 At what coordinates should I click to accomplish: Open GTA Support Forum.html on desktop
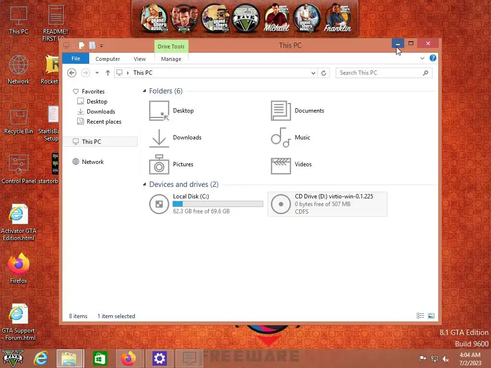click(19, 322)
